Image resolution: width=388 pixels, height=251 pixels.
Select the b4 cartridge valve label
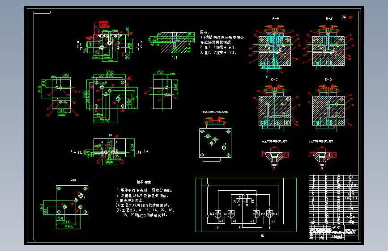pos(275,214)
